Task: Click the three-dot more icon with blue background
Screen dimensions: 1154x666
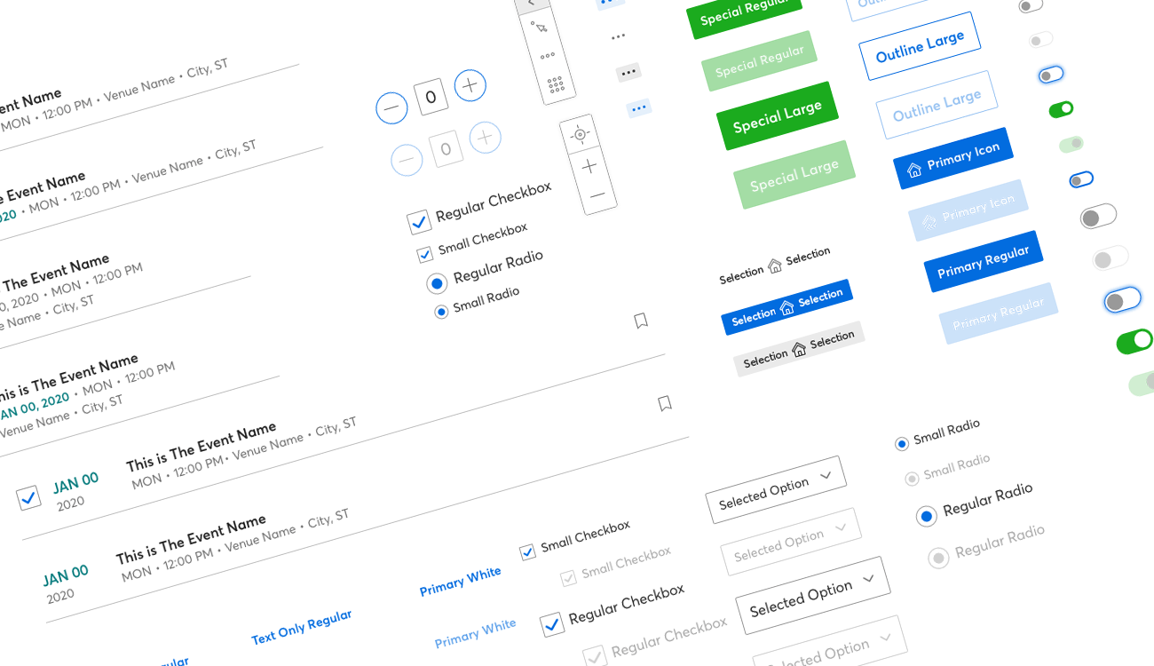Action: 639,108
